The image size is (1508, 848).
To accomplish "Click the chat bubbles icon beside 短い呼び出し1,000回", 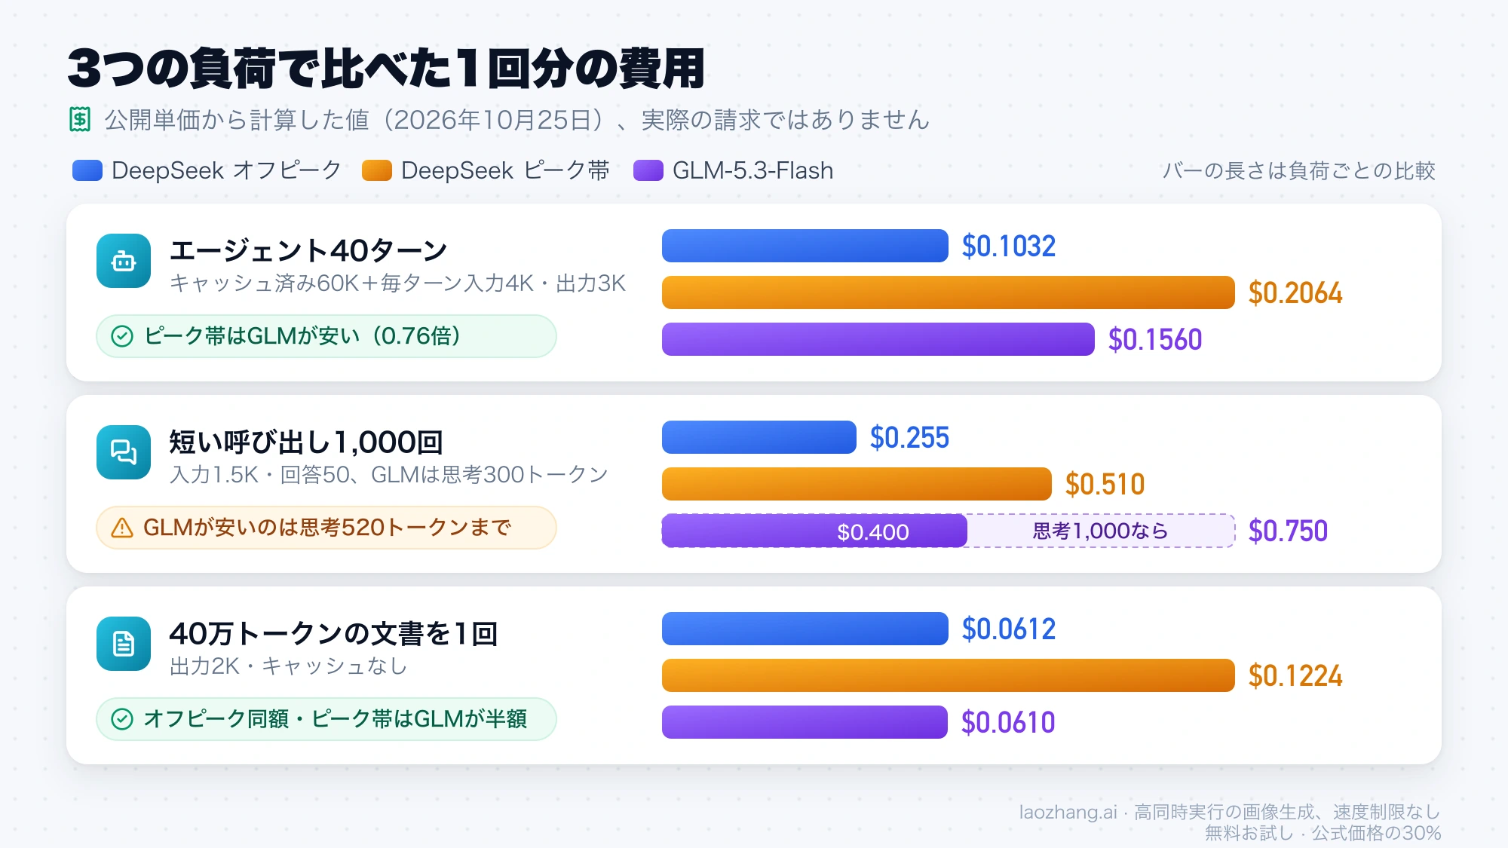I will coord(124,452).
